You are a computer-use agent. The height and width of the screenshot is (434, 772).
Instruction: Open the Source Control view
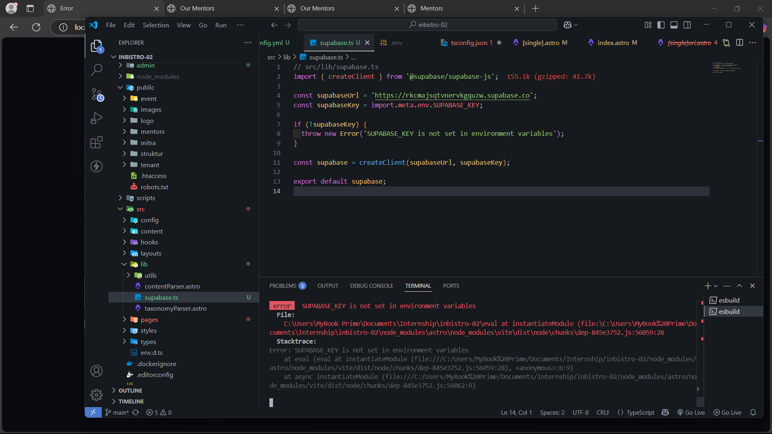coord(96,94)
